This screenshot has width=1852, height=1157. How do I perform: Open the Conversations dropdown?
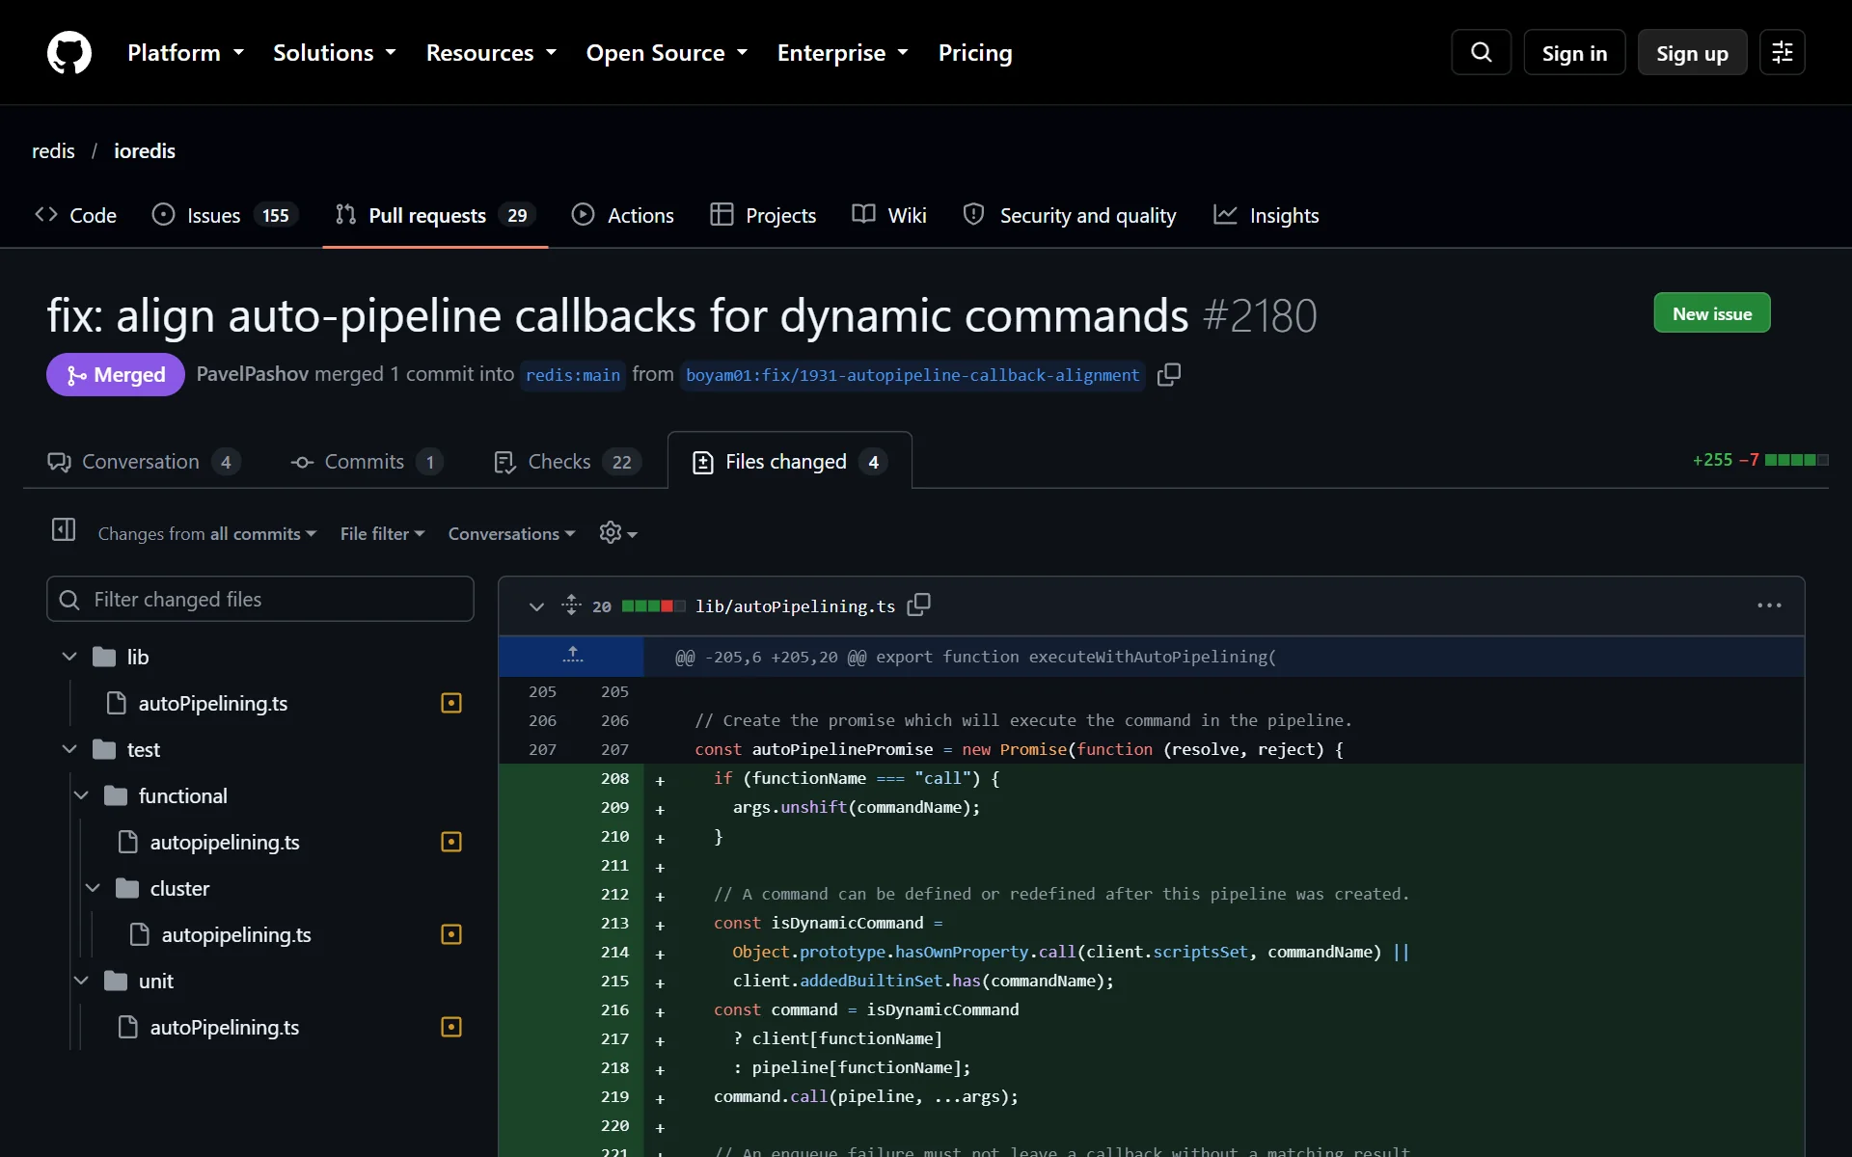tap(511, 533)
